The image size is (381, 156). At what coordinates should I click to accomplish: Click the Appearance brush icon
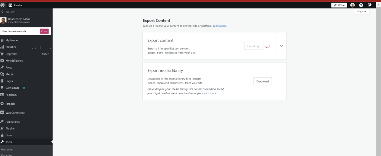2,121
